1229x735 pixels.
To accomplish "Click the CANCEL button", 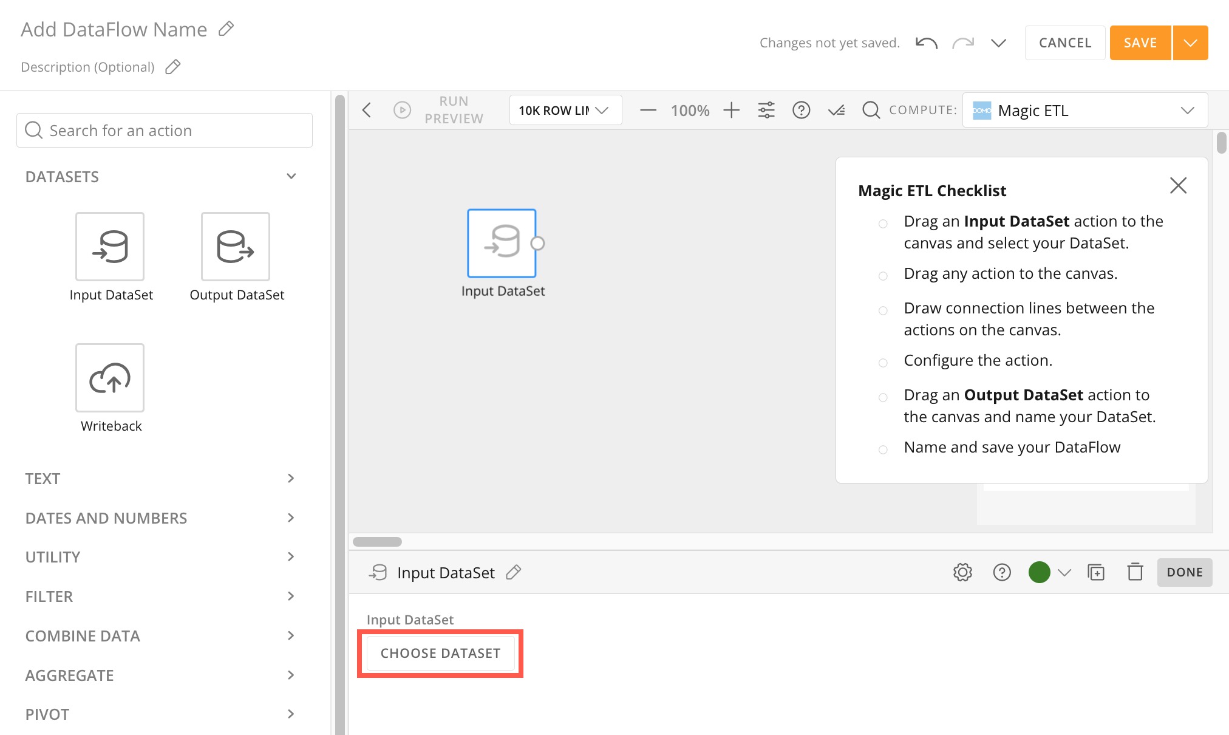I will [1064, 43].
